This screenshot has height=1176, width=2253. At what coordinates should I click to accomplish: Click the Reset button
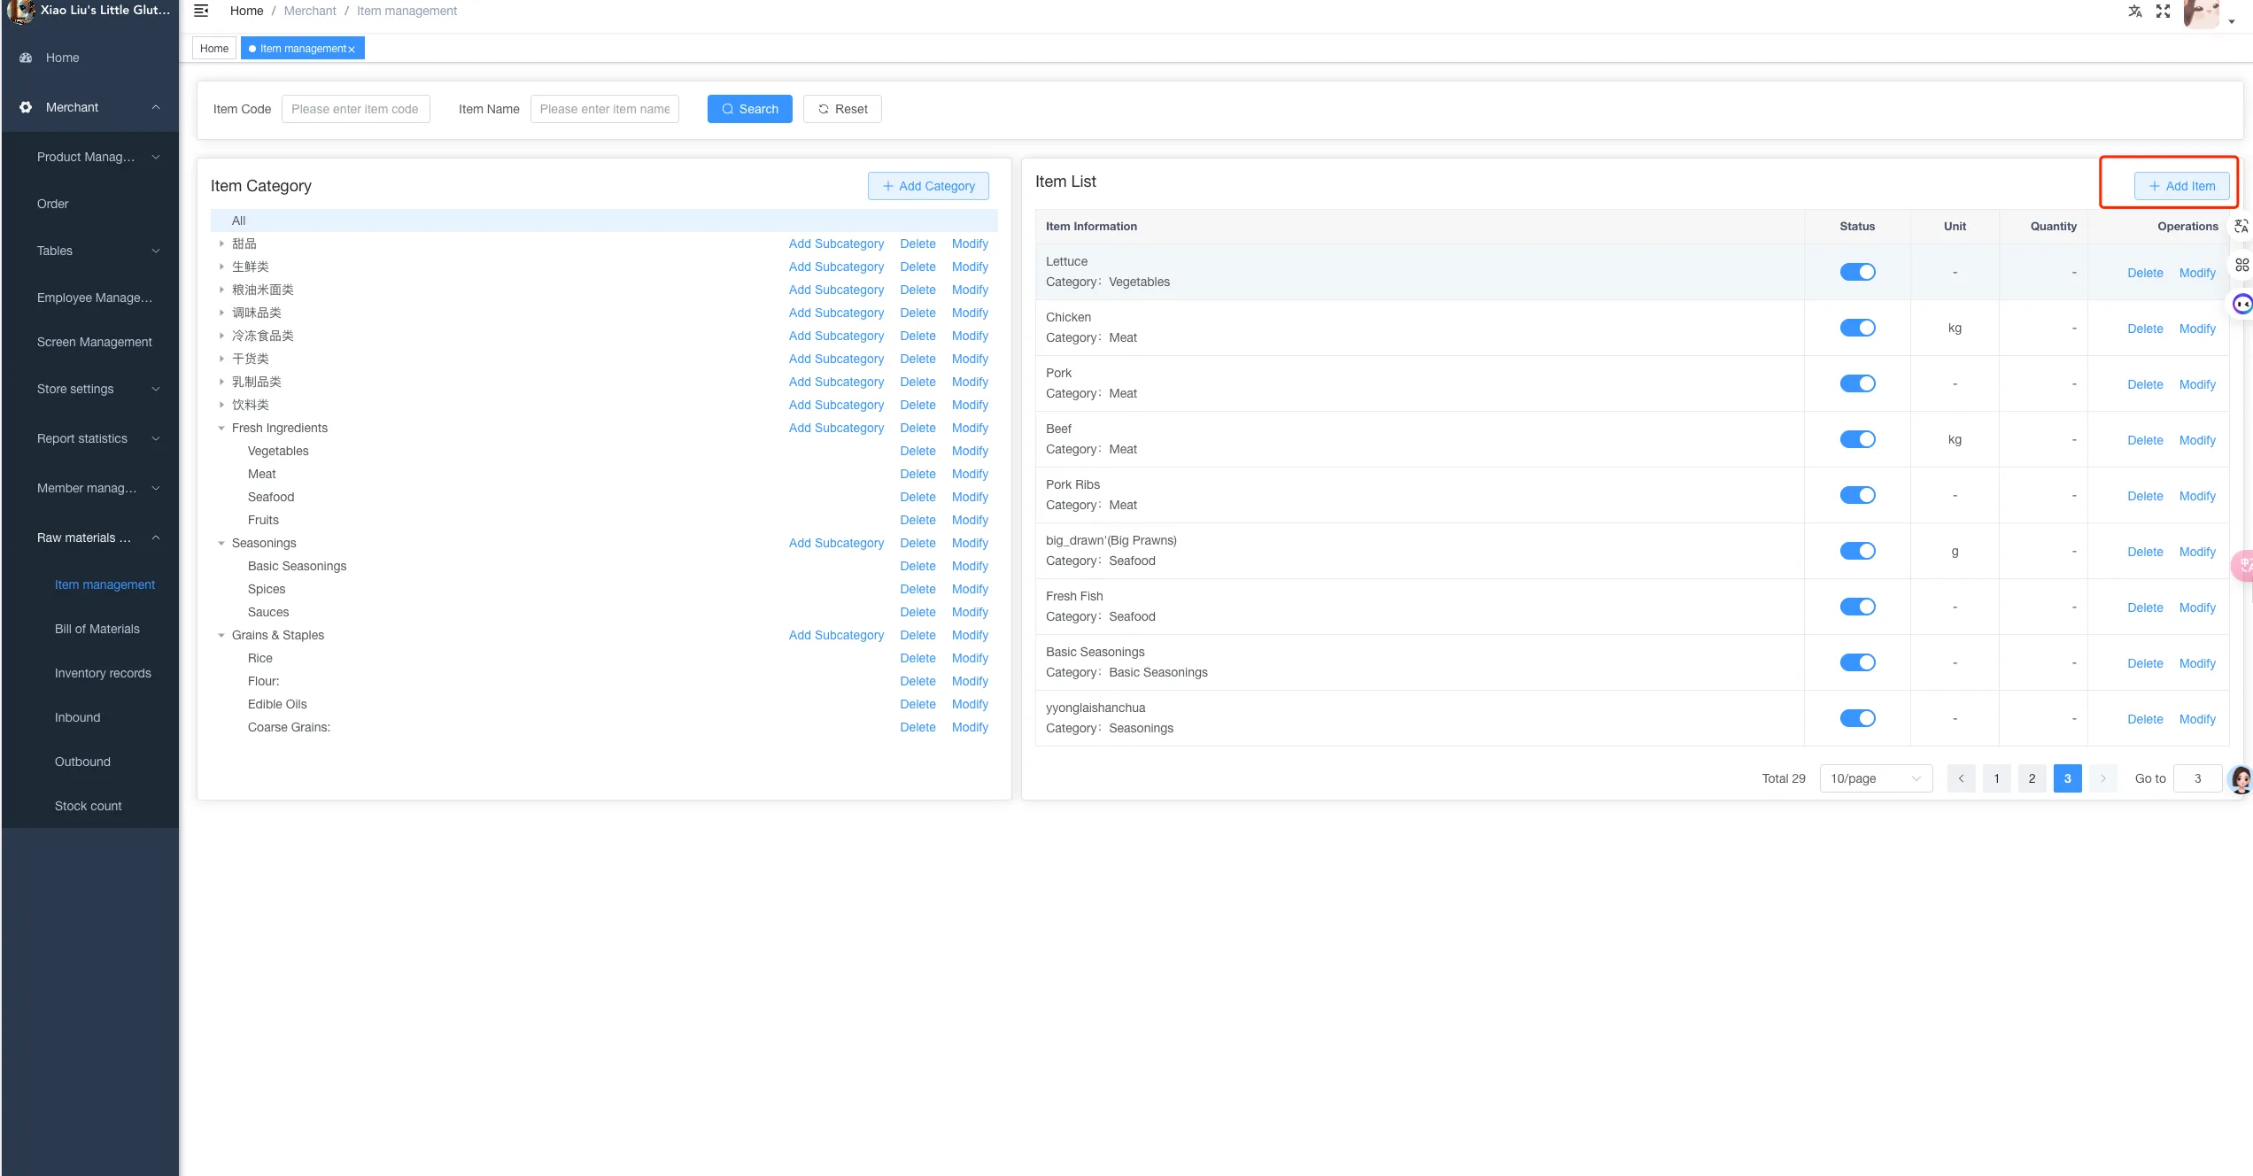(x=842, y=109)
